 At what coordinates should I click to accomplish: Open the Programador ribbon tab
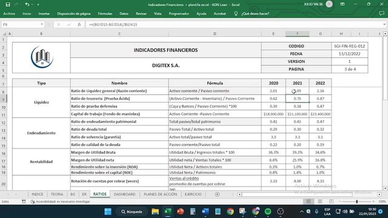coord(179,13)
